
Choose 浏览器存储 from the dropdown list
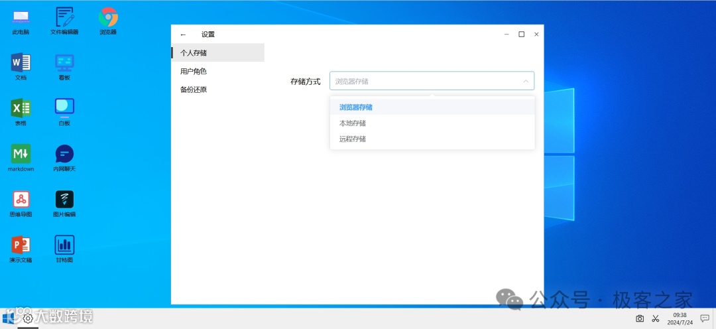432,107
